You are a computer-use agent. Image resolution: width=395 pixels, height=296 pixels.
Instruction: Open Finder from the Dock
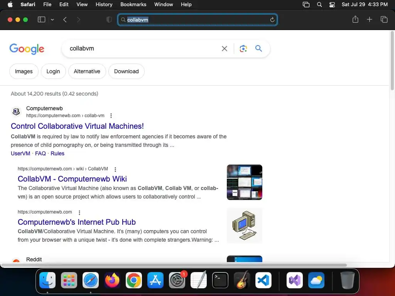coord(47,280)
